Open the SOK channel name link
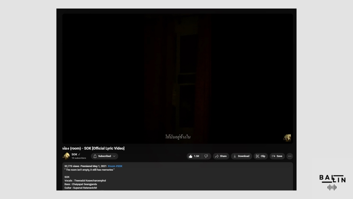The height and width of the screenshot is (199, 353). (74, 154)
